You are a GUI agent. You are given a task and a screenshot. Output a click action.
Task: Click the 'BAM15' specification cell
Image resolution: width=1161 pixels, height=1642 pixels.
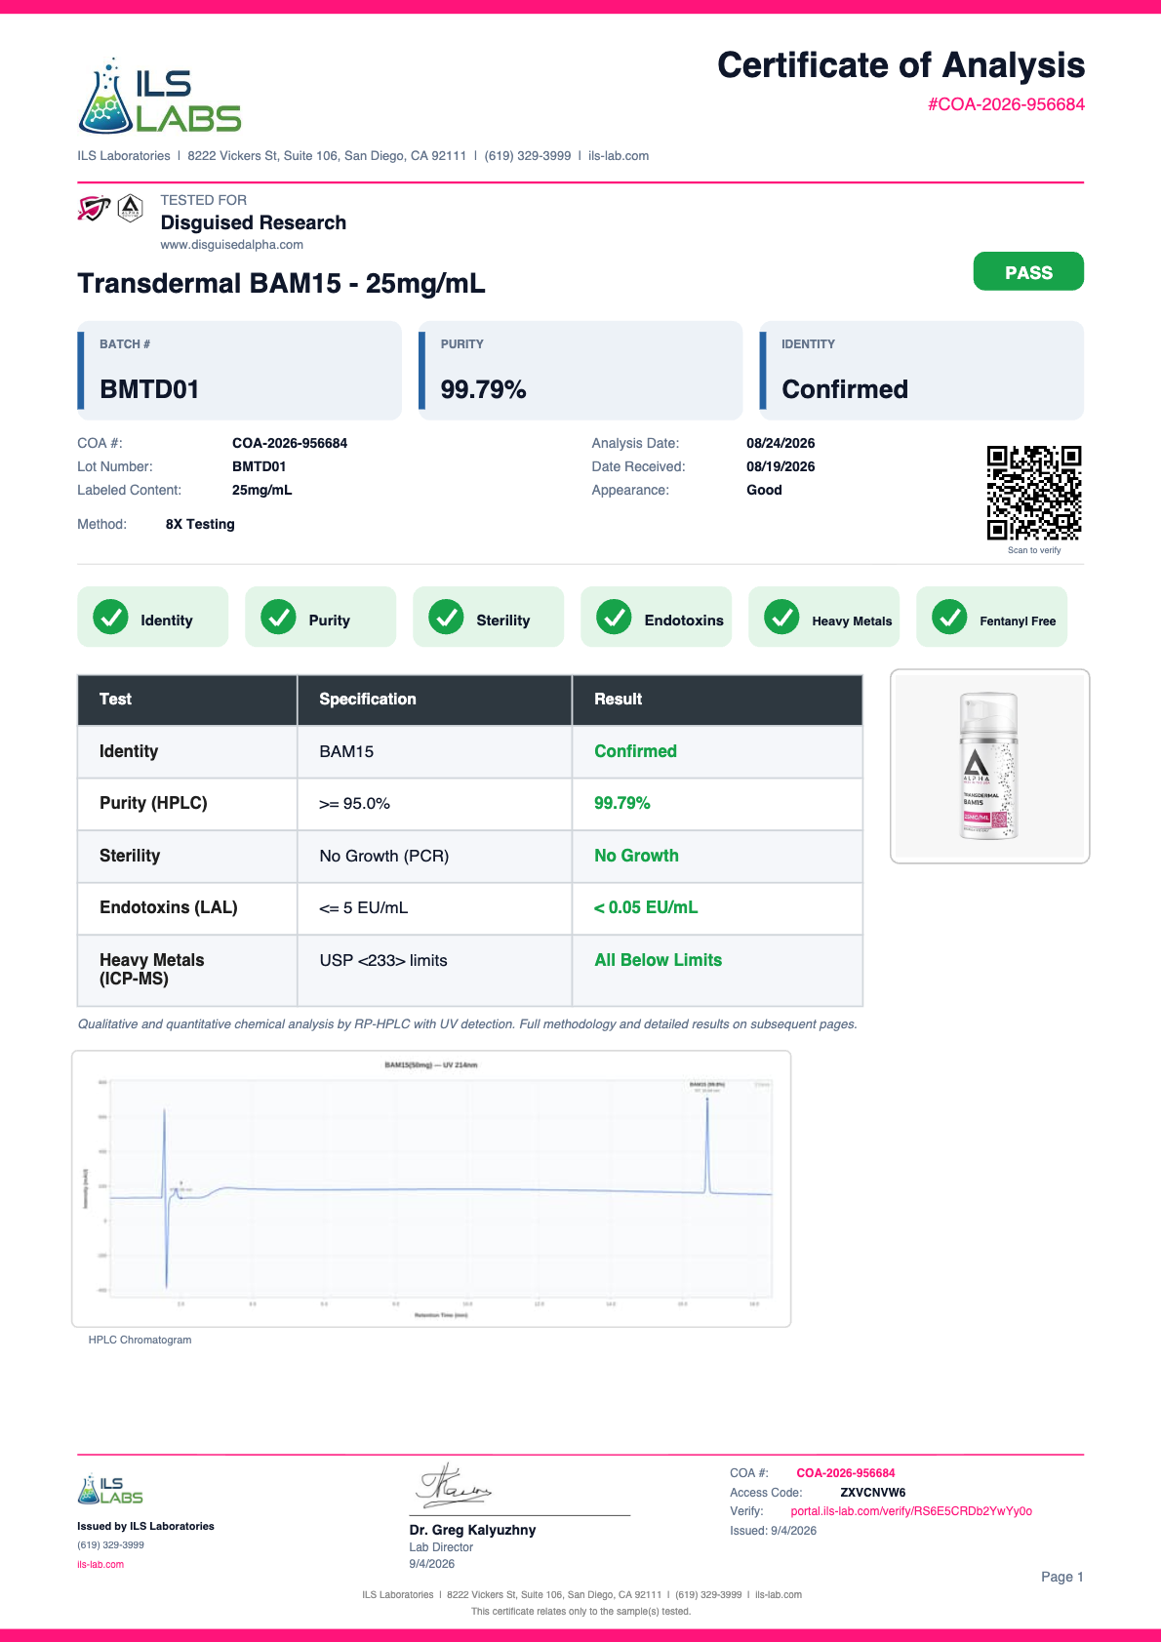pos(434,752)
